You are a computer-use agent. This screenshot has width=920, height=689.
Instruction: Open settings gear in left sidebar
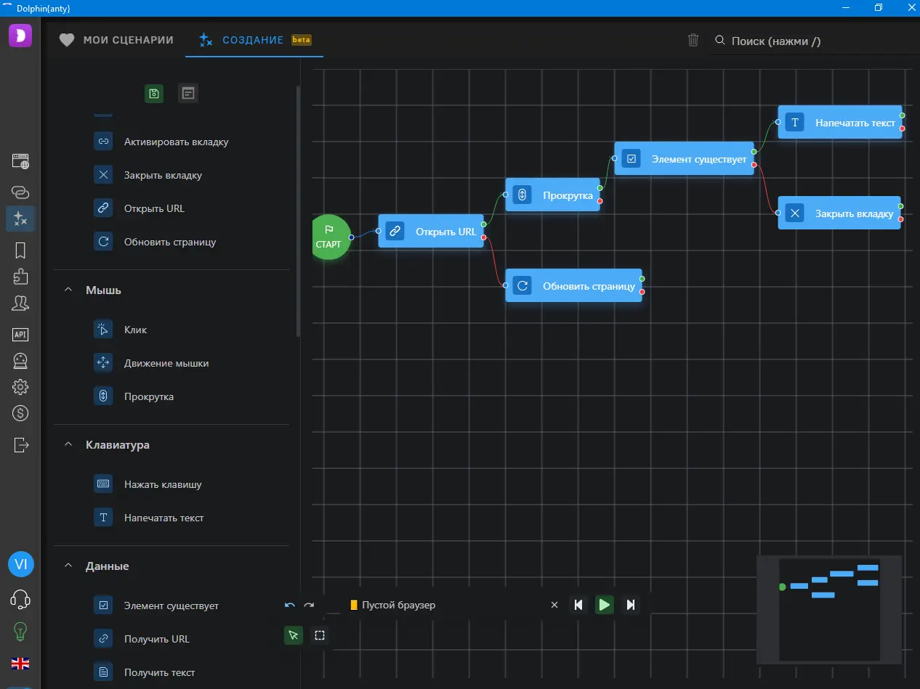point(20,387)
